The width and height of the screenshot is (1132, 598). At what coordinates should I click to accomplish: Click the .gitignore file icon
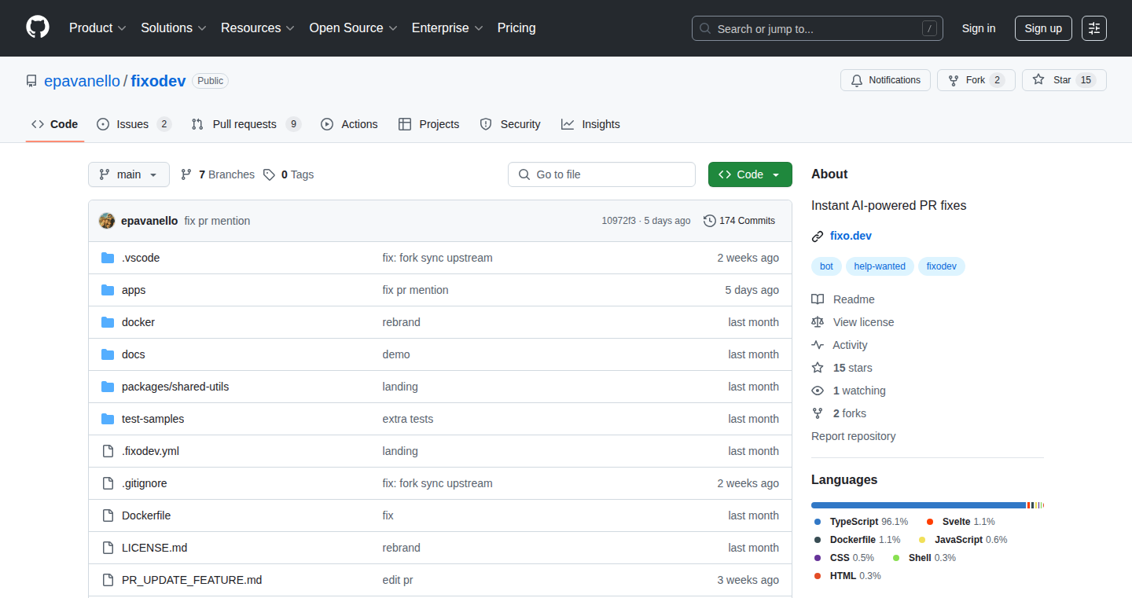108,483
